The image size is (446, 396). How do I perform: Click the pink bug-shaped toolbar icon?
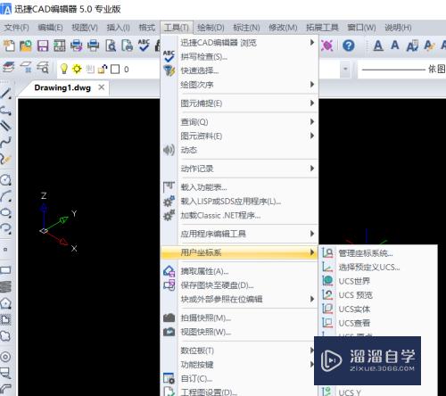(327, 45)
